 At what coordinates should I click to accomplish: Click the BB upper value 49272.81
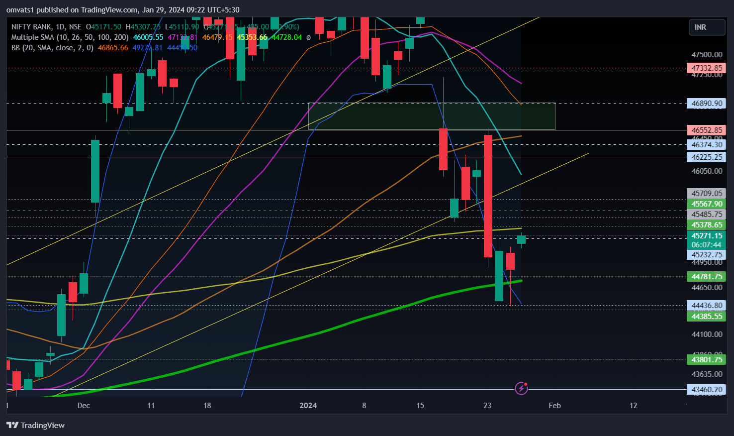(148, 48)
